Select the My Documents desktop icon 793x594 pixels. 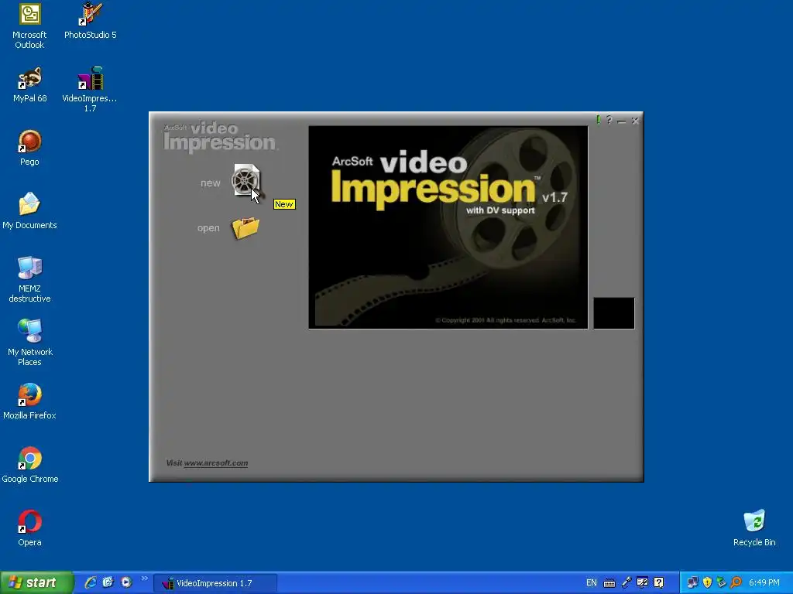coord(29,211)
